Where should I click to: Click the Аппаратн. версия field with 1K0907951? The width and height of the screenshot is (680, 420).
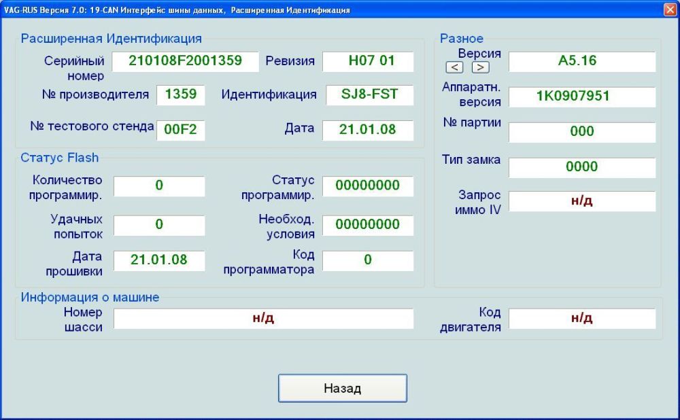[x=582, y=97]
